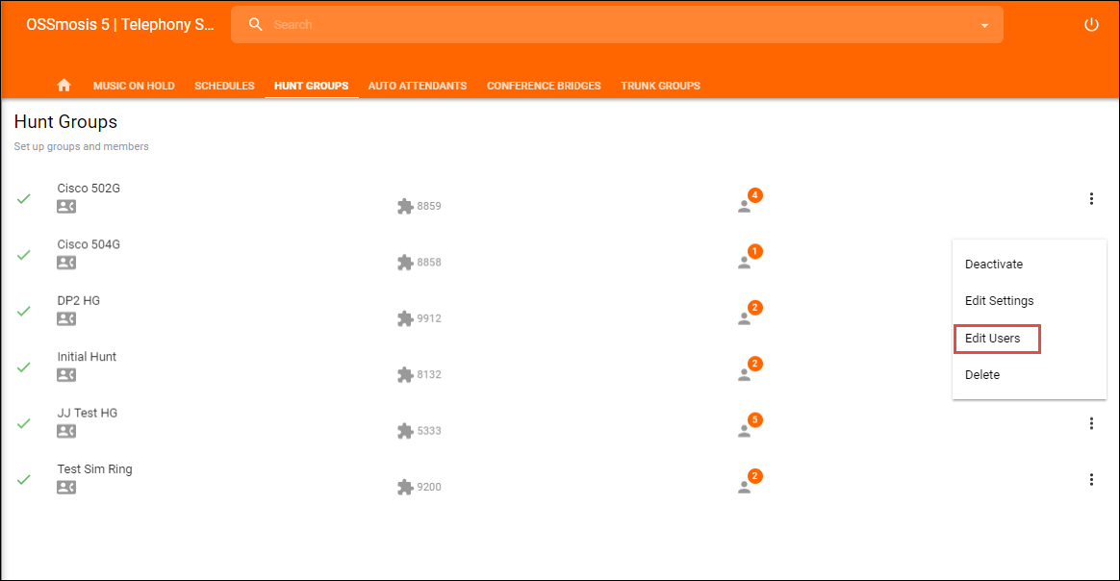The width and height of the screenshot is (1120, 581).
Task: Toggle the status checkmark for Test Sim Ring
Action: point(24,479)
